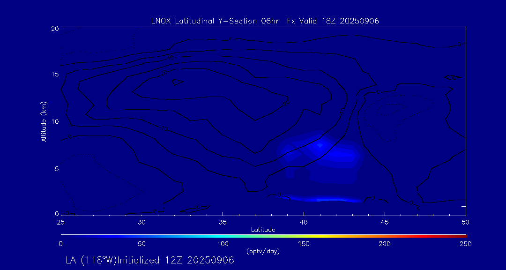The height and width of the screenshot is (270, 506).
Task: Click the latitude axis tick label 40
Action: [x=304, y=221]
